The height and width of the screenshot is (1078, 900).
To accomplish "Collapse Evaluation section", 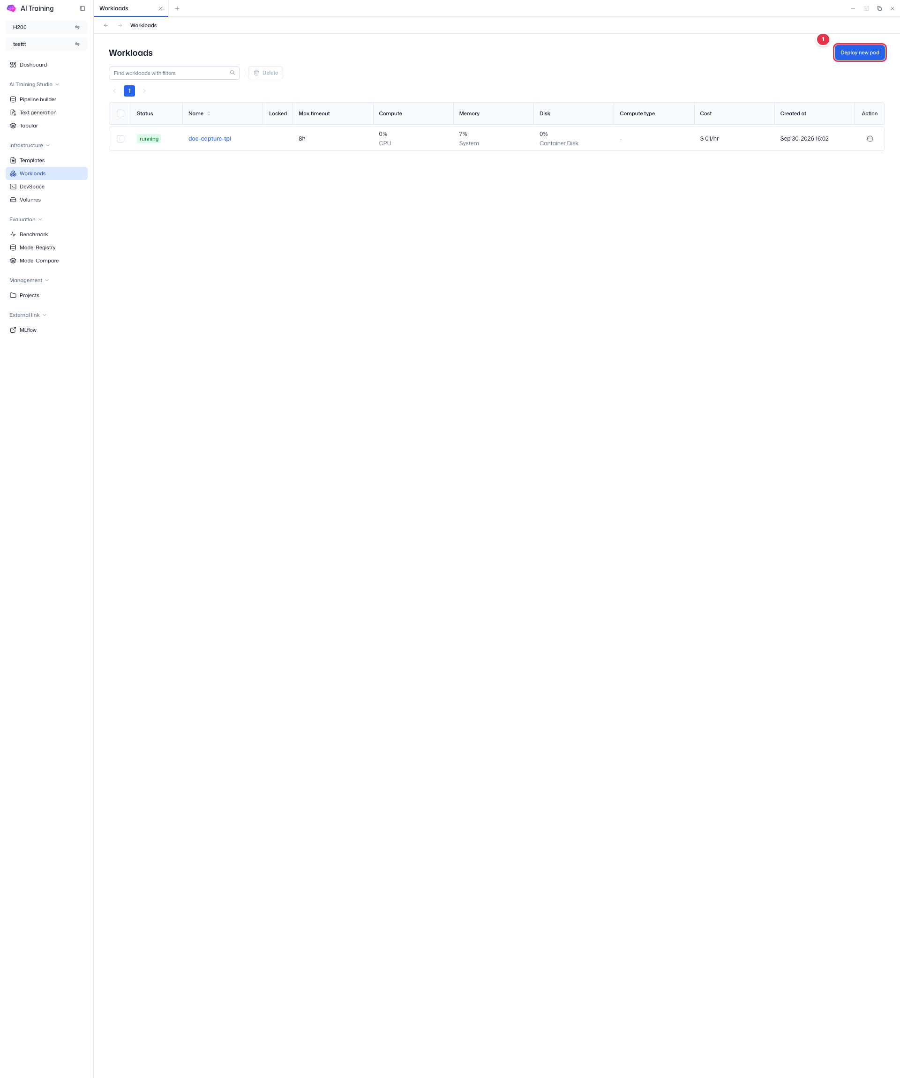I will coord(26,219).
